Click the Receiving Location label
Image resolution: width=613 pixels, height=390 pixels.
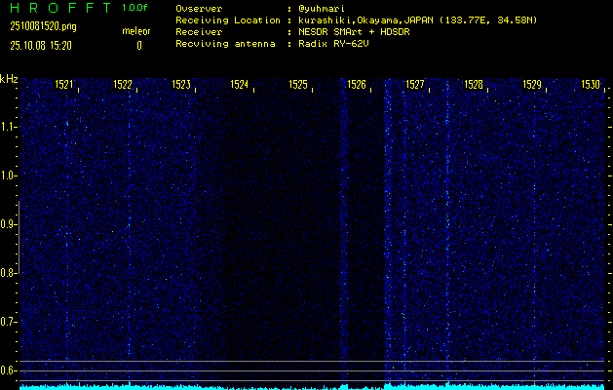click(228, 19)
